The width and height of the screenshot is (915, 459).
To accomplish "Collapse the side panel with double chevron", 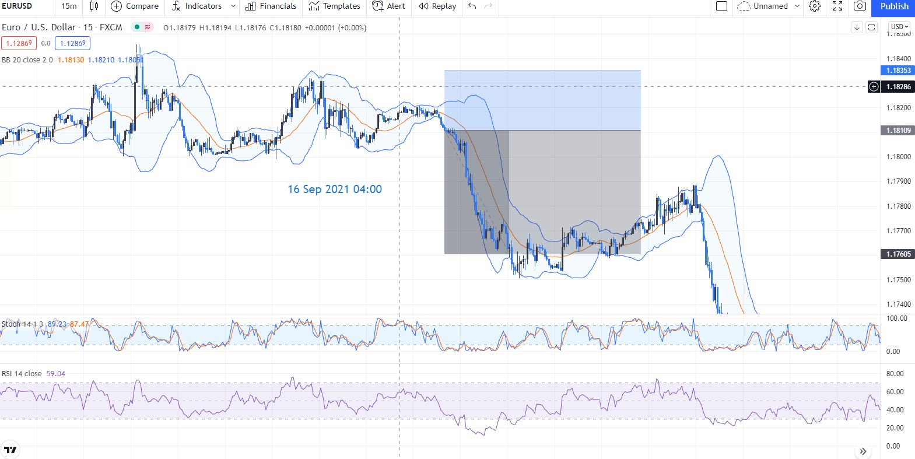I will 863,451.
